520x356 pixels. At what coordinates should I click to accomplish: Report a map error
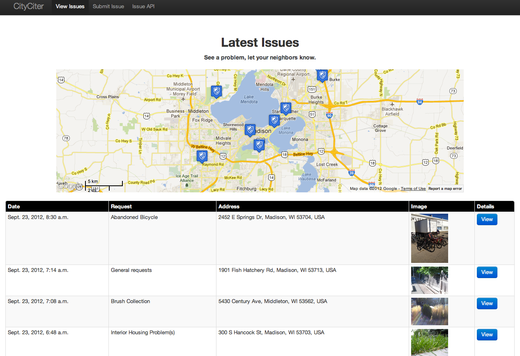[445, 188]
